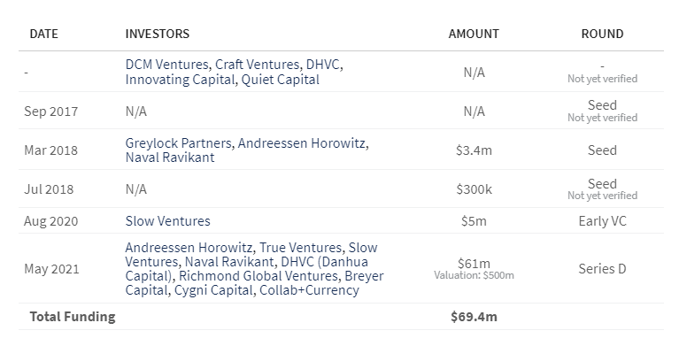Screen dimensions: 679x346
Task: Click the AMOUNT column header
Action: [474, 34]
